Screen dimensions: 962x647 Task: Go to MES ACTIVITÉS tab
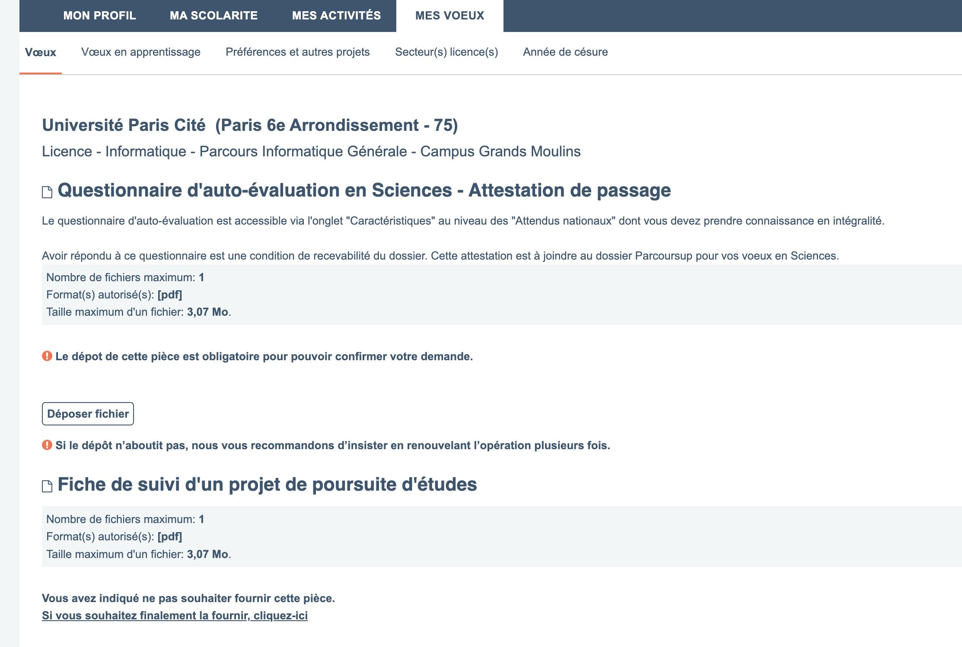(x=336, y=16)
